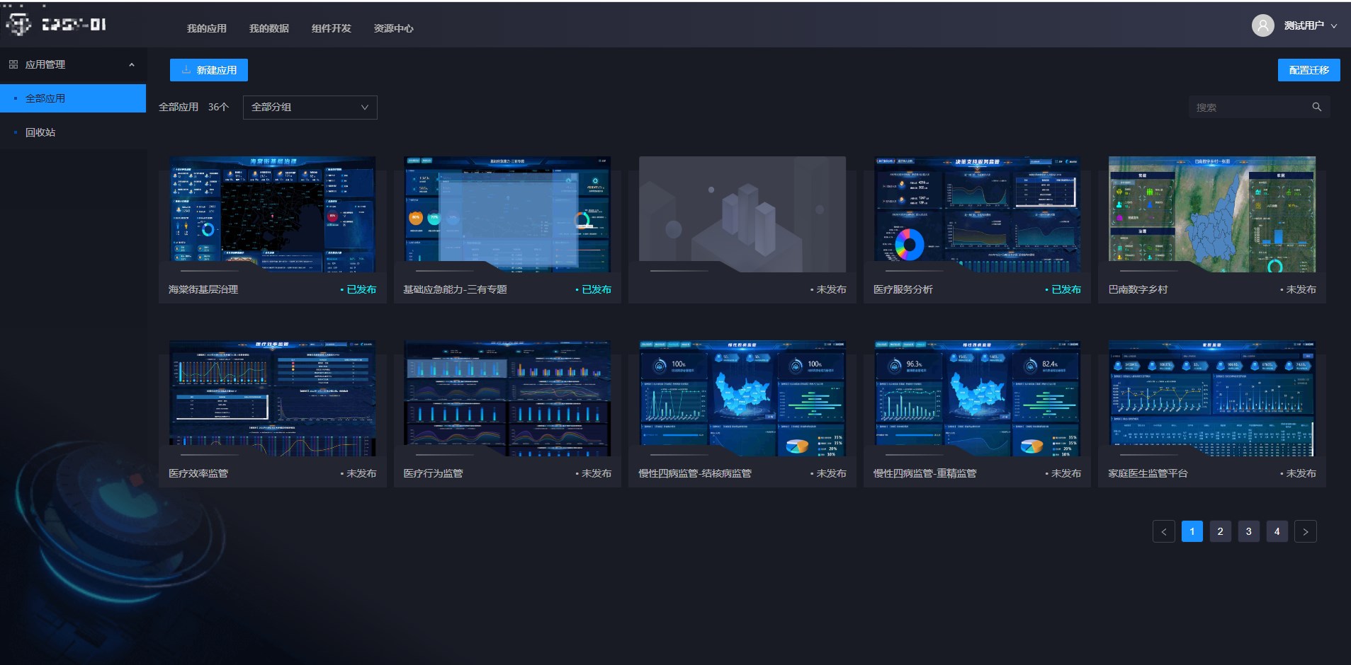Open the 医疗效率监管 thumbnail
1351x665 pixels.
(x=273, y=398)
